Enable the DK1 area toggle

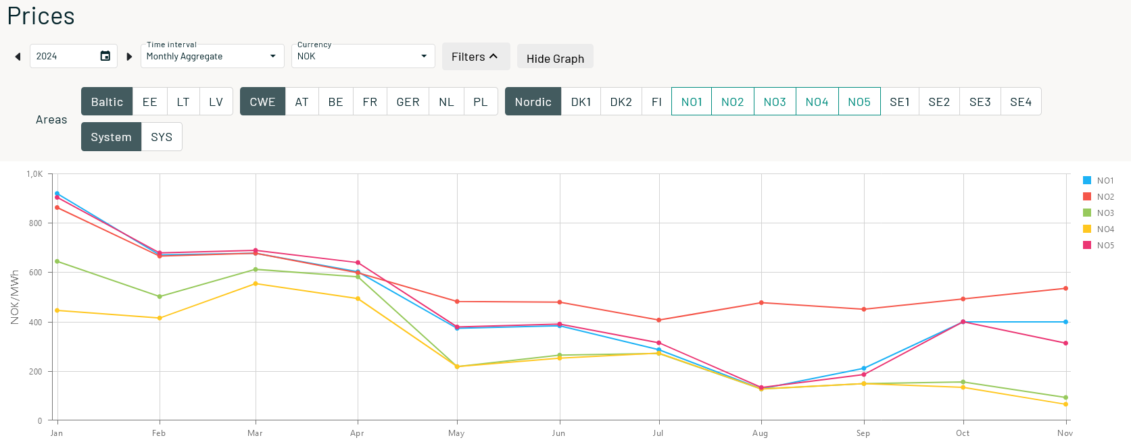581,101
